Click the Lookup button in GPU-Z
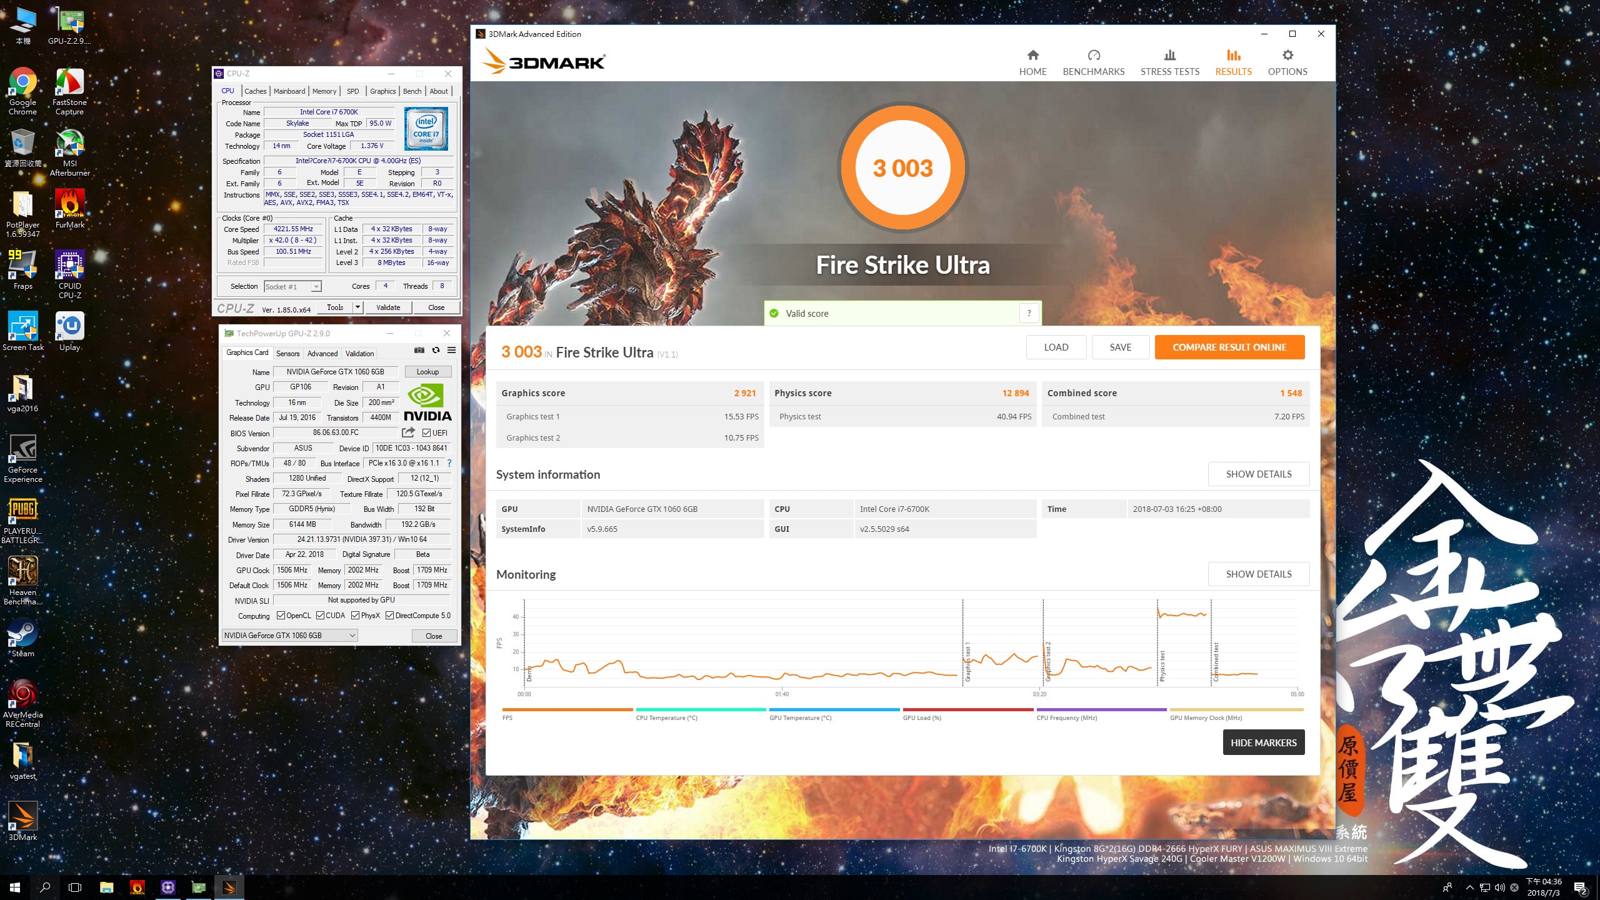Screen dimensions: 1600x900 428,372
